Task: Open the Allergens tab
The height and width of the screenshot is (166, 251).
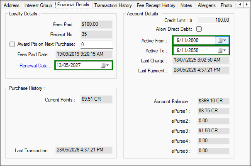Action: (207, 5)
